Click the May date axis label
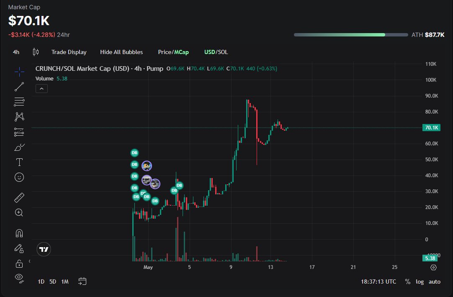 (148, 267)
